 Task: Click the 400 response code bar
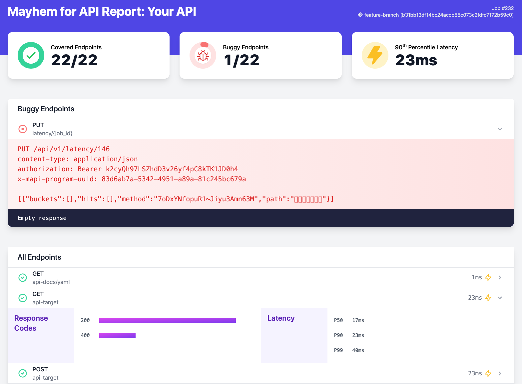pos(117,335)
